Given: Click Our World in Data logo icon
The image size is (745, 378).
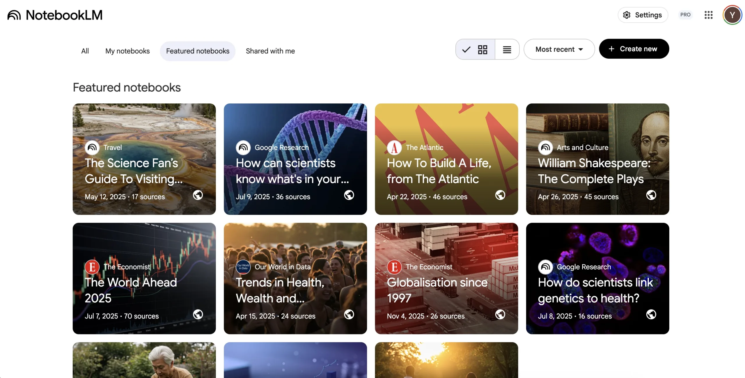Looking at the screenshot, I should (243, 267).
